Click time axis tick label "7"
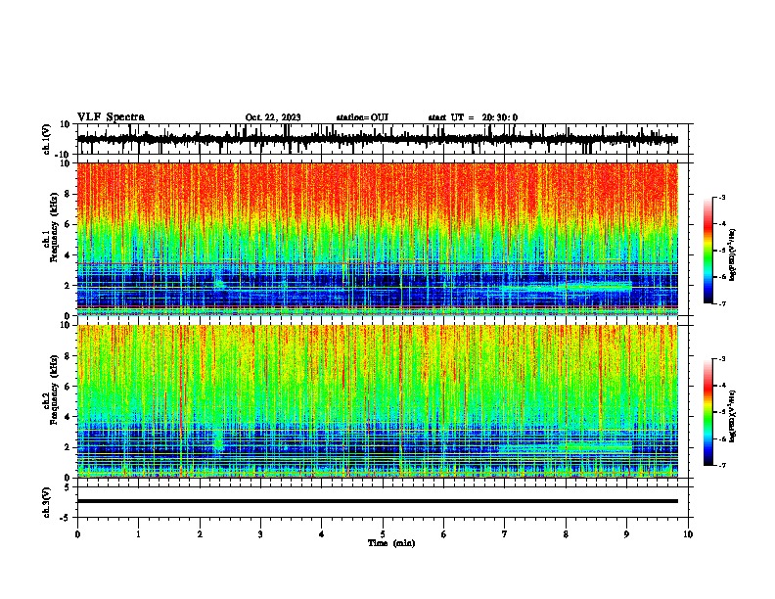775x599 pixels. [x=505, y=534]
